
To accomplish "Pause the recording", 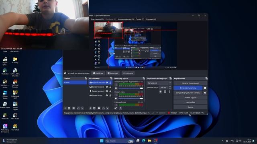I will click(x=205, y=88).
